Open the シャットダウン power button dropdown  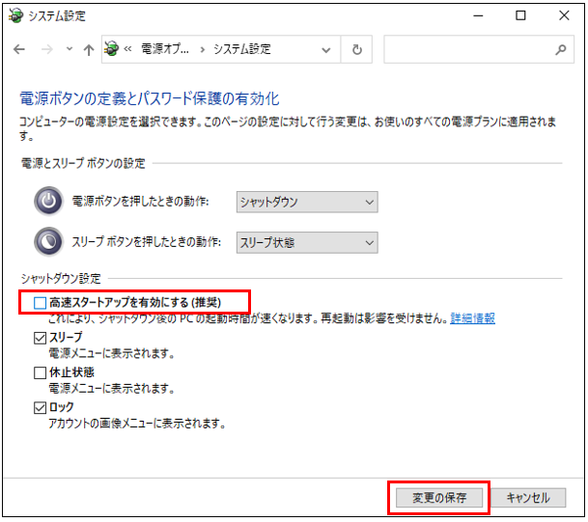307,202
